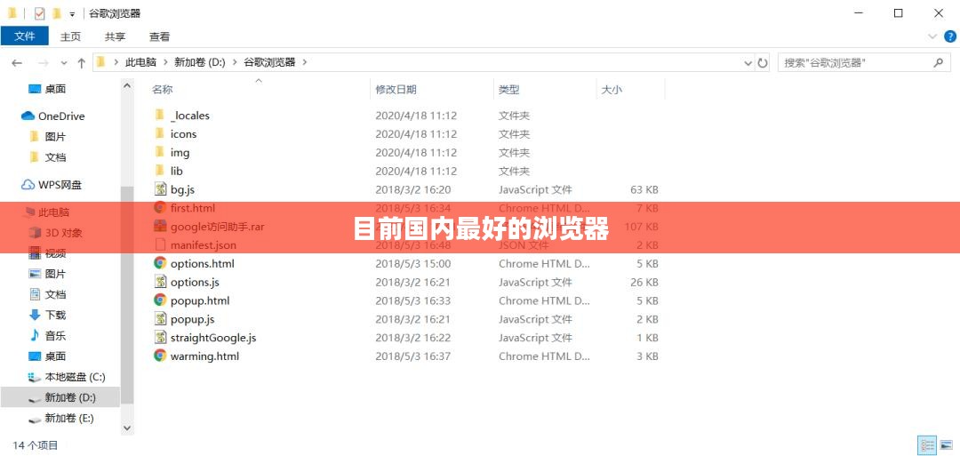Screen dimensions: 960x456
Task: Open the help question mark icon
Action: pyautogui.click(x=949, y=36)
